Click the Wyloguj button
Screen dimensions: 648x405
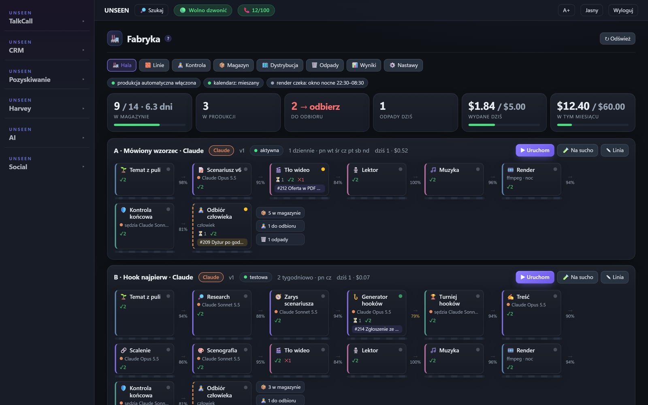[623, 10]
